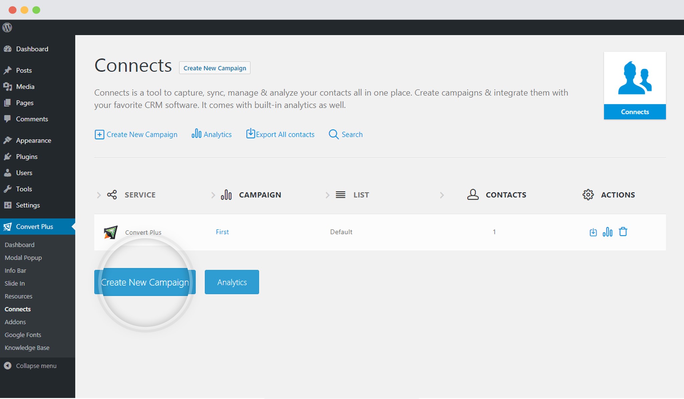The width and height of the screenshot is (684, 399).
Task: Open Slide In submenu item
Action: point(15,283)
